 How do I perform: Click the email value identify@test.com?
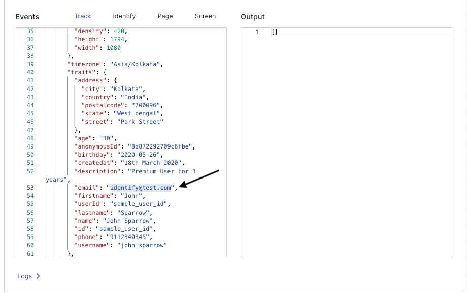[x=141, y=188]
